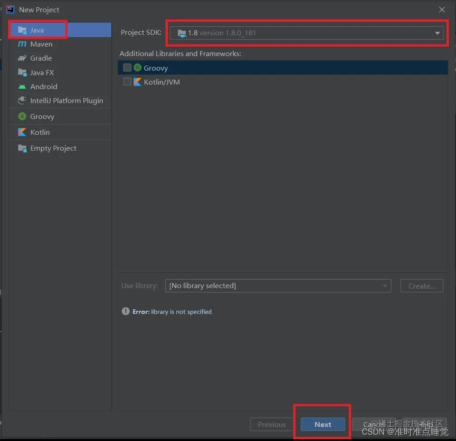The image size is (456, 441).
Task: Select IntelliJ Platform Plugin project type
Action: [60, 100]
